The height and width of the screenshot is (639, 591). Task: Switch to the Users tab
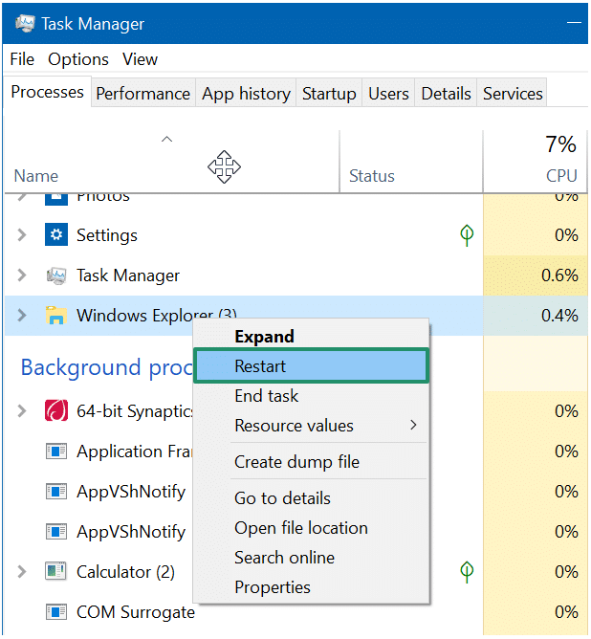[388, 94]
